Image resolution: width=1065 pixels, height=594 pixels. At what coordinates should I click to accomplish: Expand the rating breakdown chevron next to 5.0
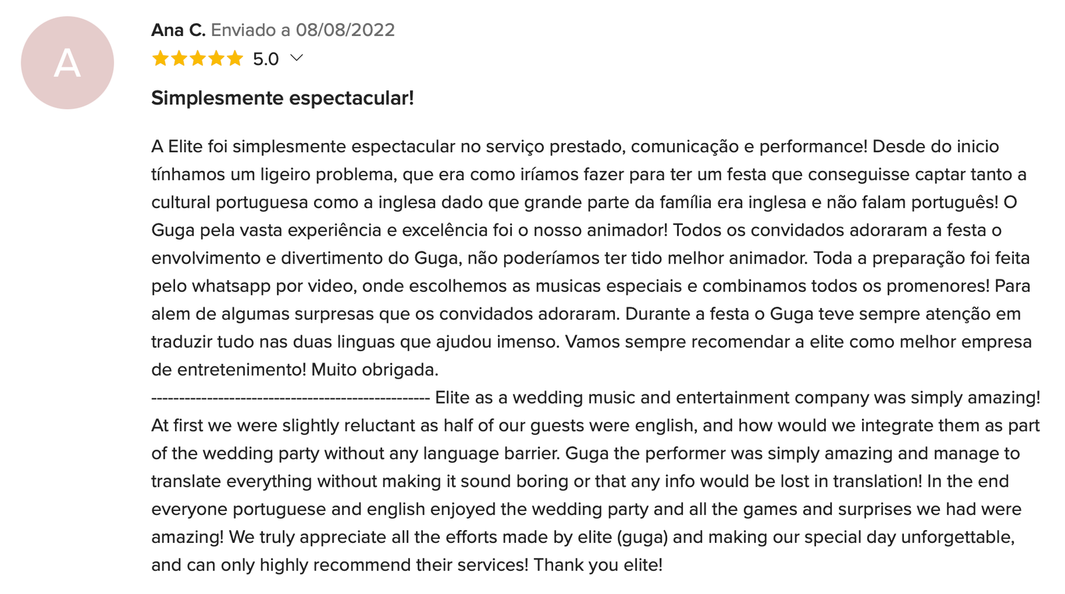(x=297, y=59)
